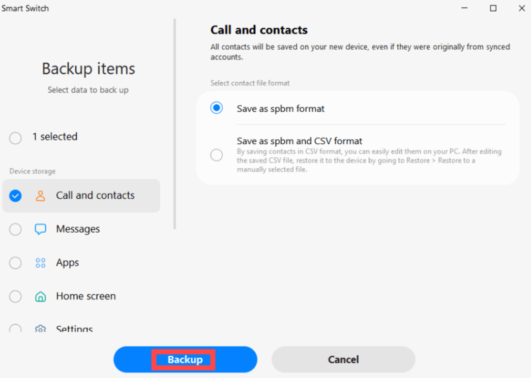Click the backup items list scrollbar
This screenshot has height=378, width=531.
click(175, 124)
